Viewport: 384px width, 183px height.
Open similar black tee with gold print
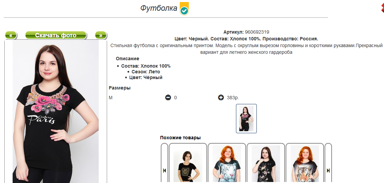(x=188, y=163)
